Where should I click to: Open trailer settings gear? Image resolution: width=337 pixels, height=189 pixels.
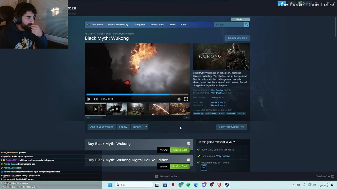pos(179,99)
